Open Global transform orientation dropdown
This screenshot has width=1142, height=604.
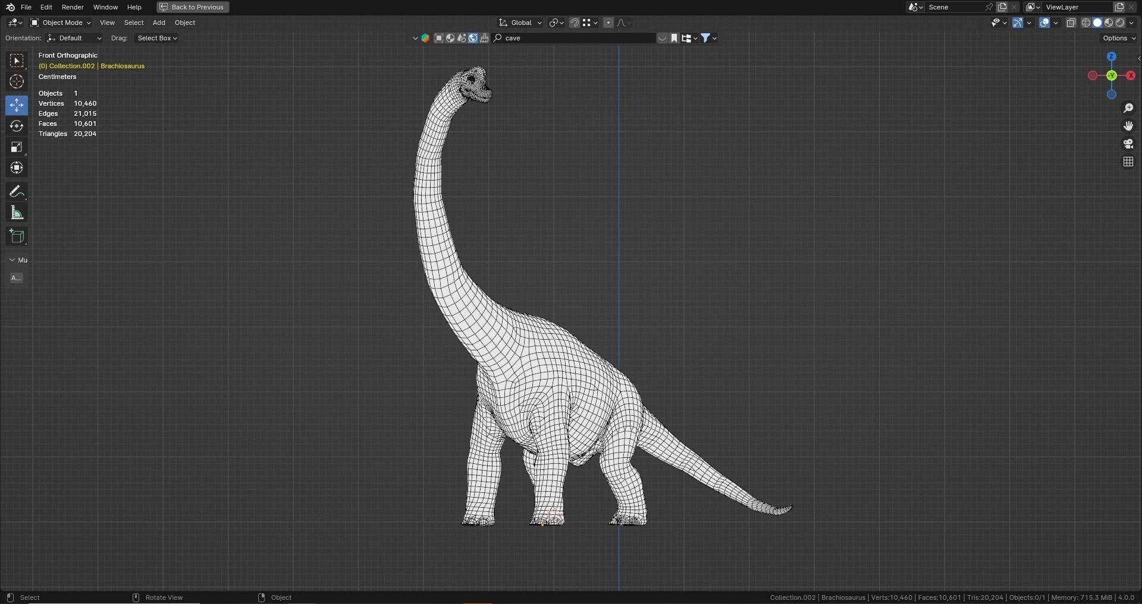click(x=520, y=23)
